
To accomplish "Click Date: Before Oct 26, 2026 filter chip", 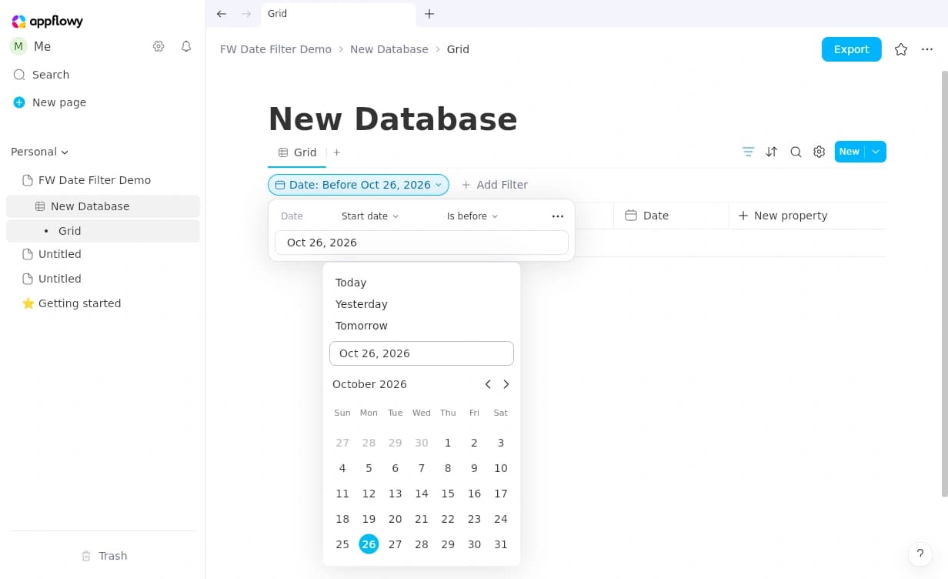I will pyautogui.click(x=359, y=185).
